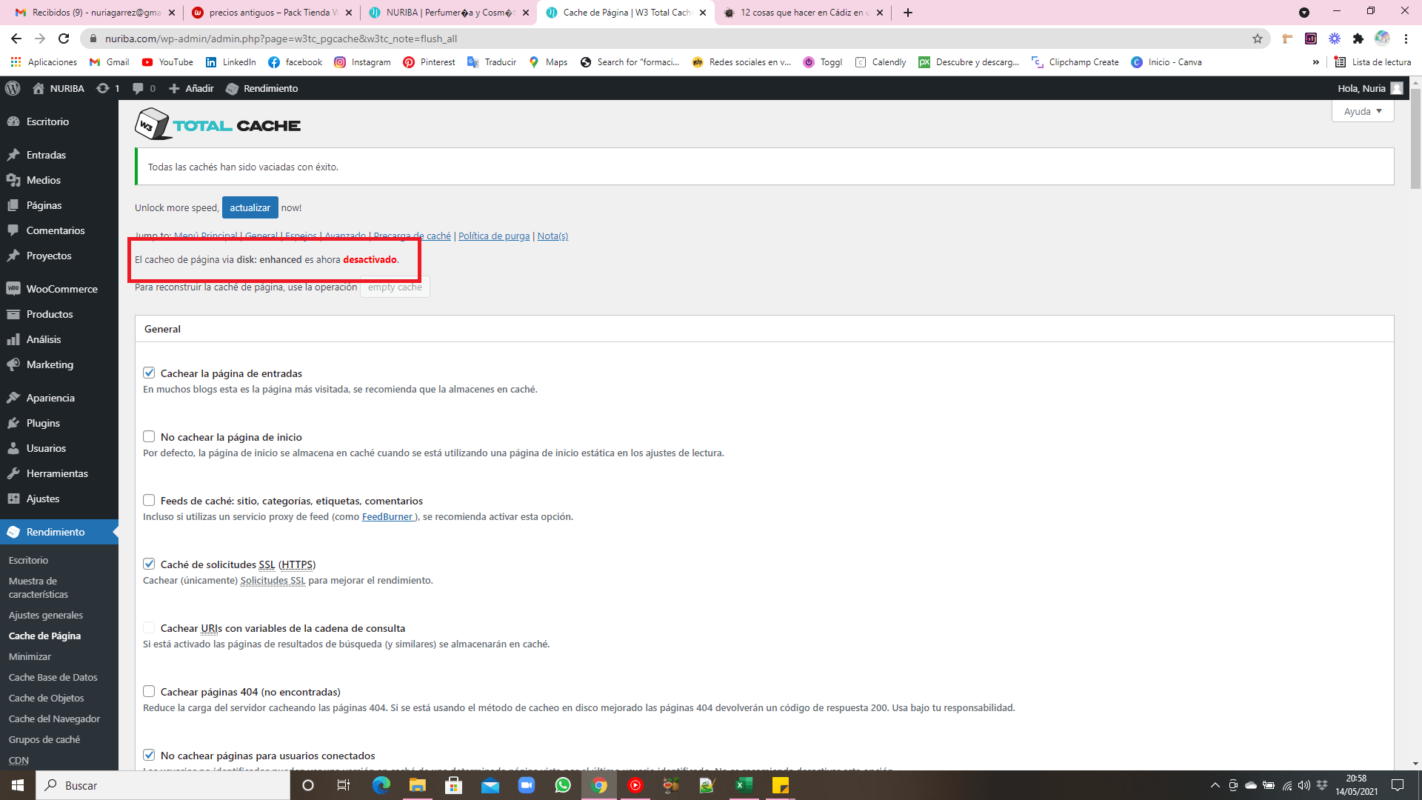Open the FeedBurner link
The height and width of the screenshot is (800, 1422).
tap(388, 516)
